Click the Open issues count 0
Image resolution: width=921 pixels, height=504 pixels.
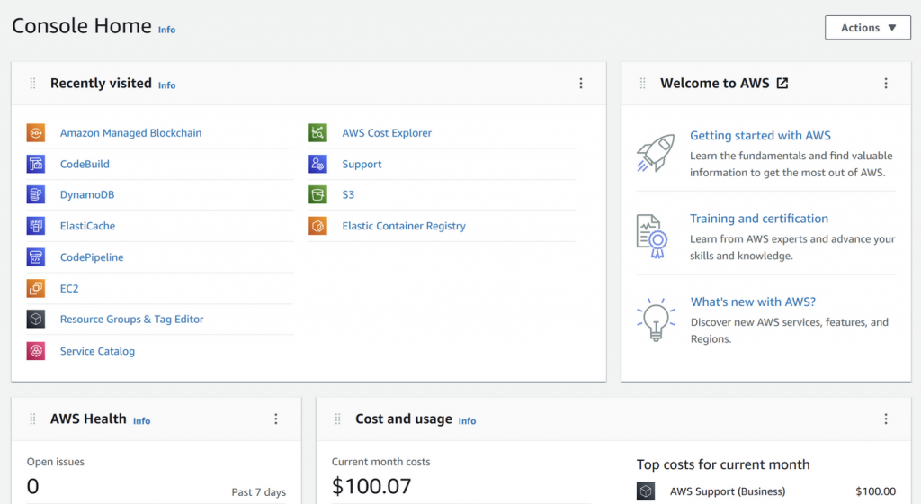pyautogui.click(x=33, y=486)
